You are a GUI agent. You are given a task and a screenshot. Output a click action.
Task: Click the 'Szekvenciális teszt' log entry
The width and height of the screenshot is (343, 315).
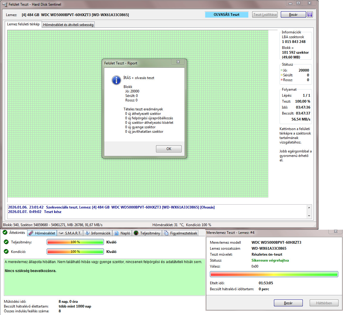[x=111, y=207]
